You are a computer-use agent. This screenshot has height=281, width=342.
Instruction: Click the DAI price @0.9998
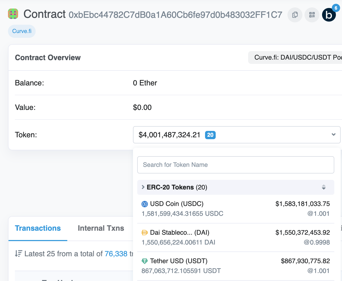click(x=317, y=242)
